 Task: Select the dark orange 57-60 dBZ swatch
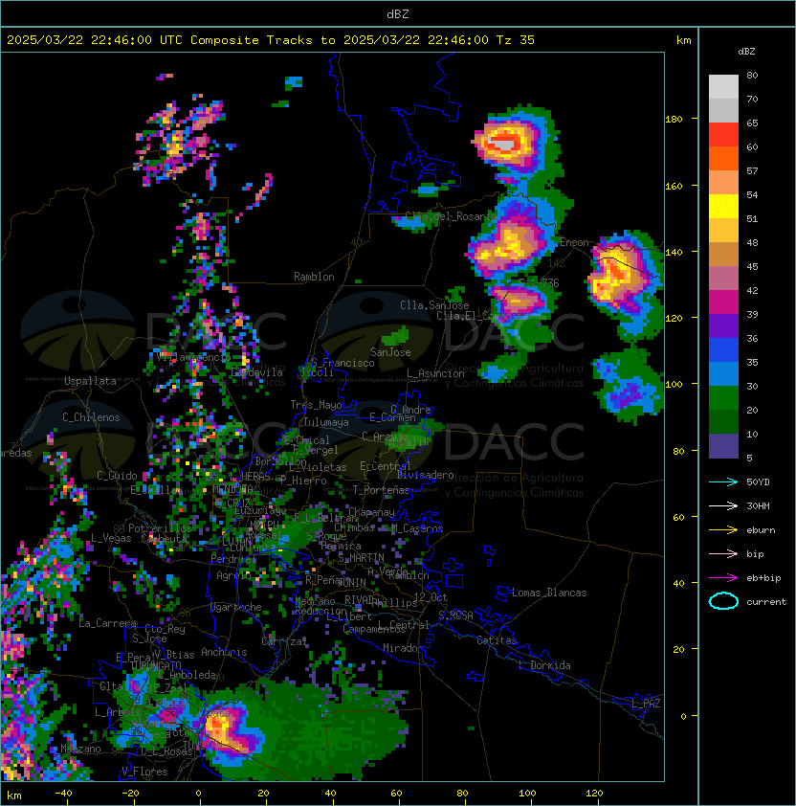pyautogui.click(x=723, y=159)
